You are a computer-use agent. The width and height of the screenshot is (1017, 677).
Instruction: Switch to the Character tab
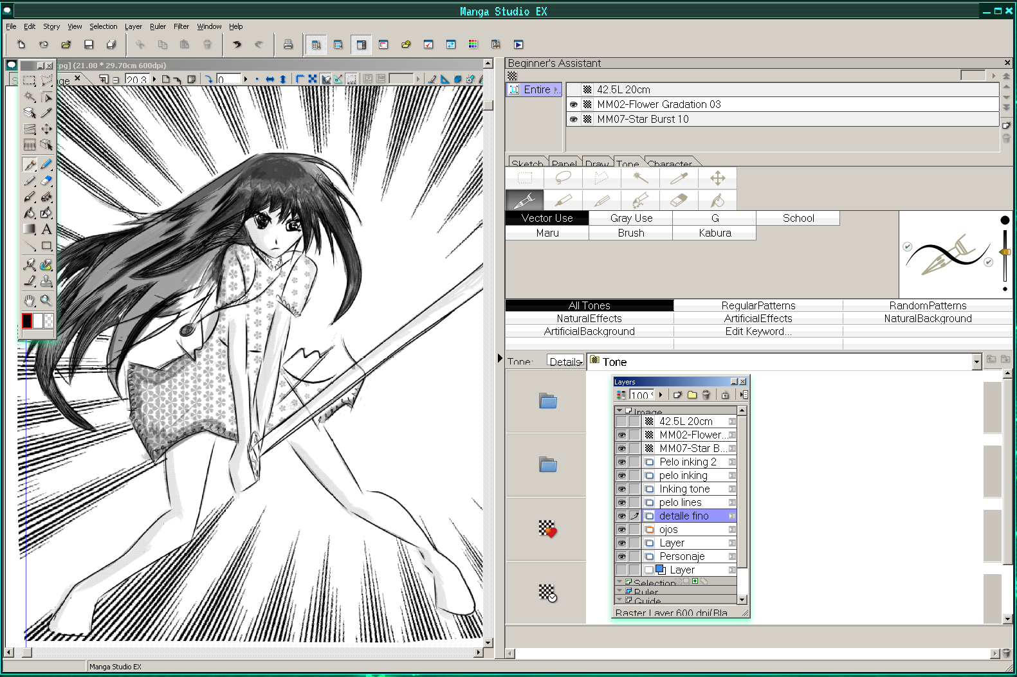click(x=670, y=163)
